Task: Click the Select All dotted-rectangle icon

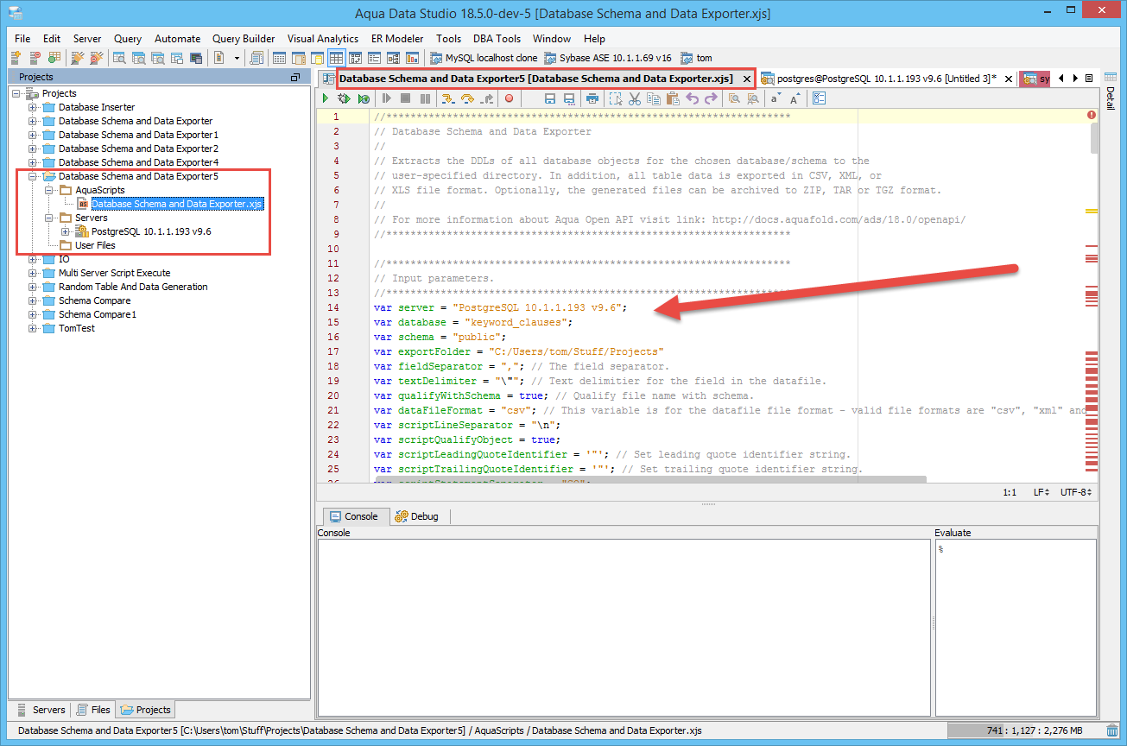Action: click(x=615, y=98)
